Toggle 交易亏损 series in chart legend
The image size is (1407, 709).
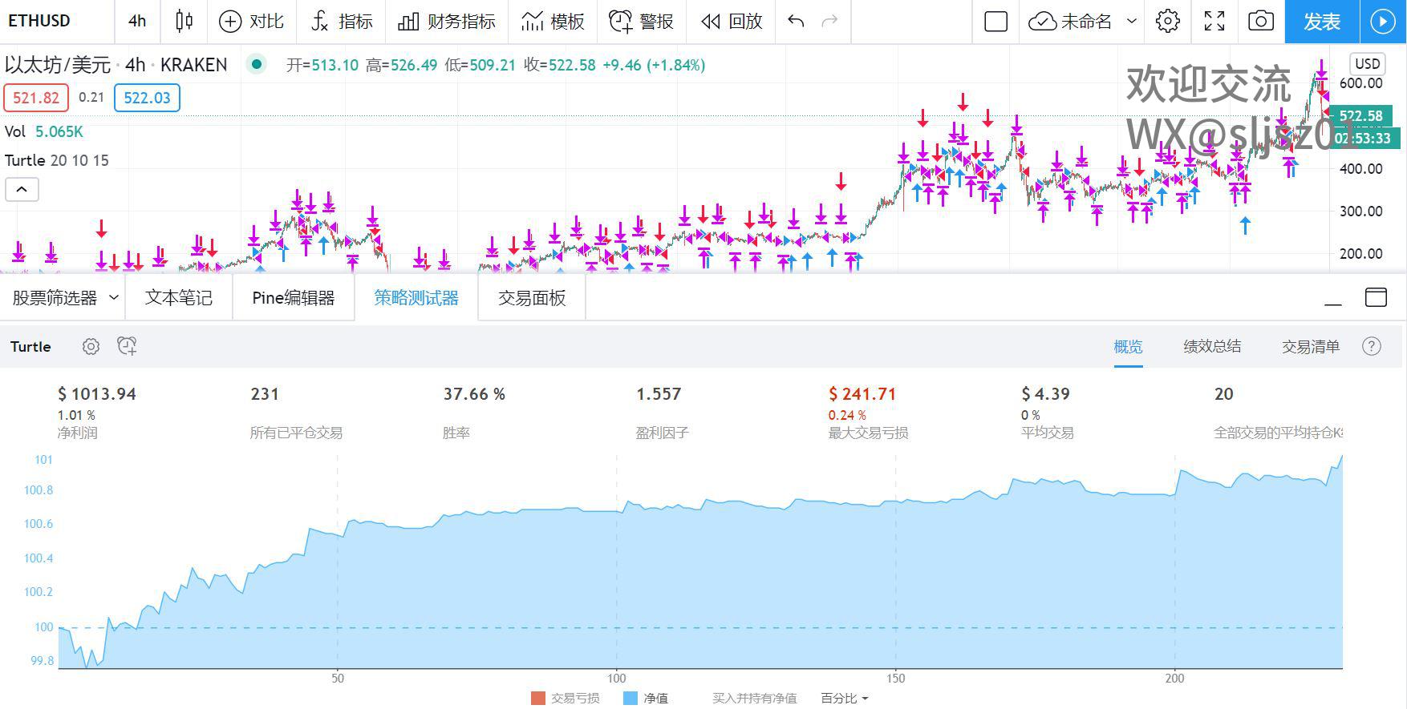click(566, 698)
